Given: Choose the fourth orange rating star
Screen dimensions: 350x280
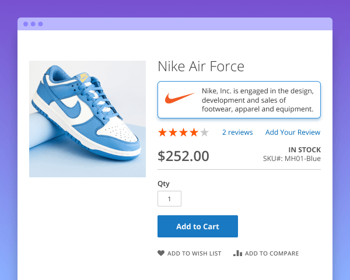Looking at the screenshot, I should pyautogui.click(x=194, y=132).
